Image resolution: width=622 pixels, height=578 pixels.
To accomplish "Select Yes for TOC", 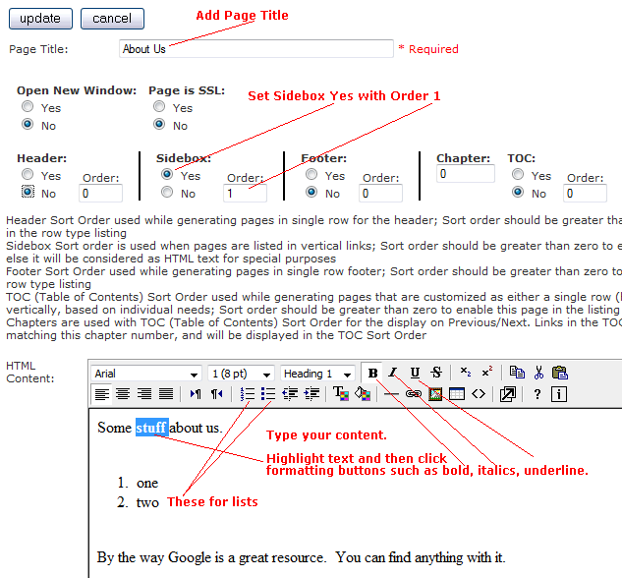I will (x=518, y=174).
